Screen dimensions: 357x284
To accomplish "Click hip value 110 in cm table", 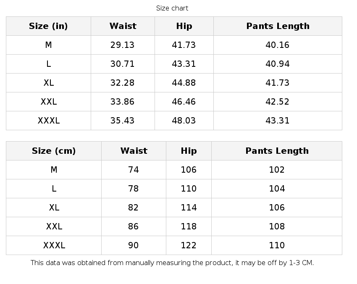I will 189,189.
